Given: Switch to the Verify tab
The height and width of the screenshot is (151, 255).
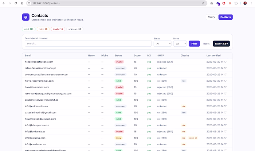Looking at the screenshot, I should point(211,17).
